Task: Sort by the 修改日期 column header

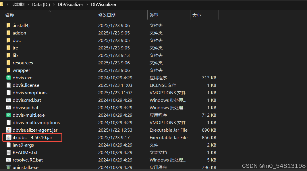Action: pos(107,15)
